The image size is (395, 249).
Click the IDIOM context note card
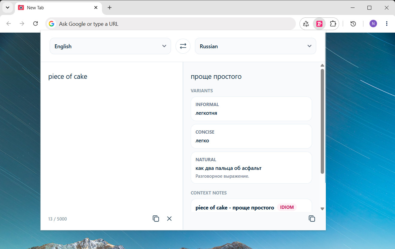tap(251, 206)
